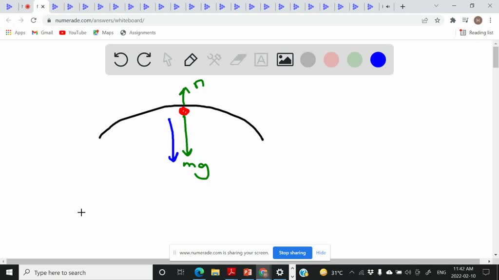Open the ENG language switcher
The image size is (499, 280).
pyautogui.click(x=441, y=272)
